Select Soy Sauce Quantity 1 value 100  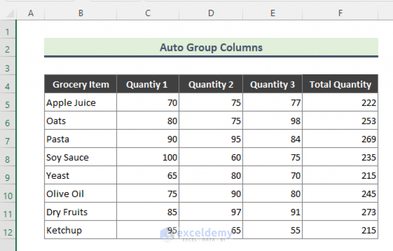tap(148, 157)
